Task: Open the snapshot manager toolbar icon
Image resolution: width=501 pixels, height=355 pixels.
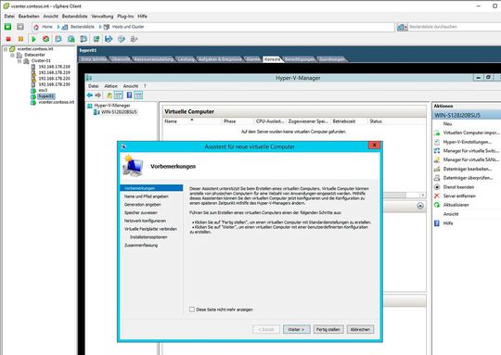Action: pyautogui.click(x=83, y=39)
